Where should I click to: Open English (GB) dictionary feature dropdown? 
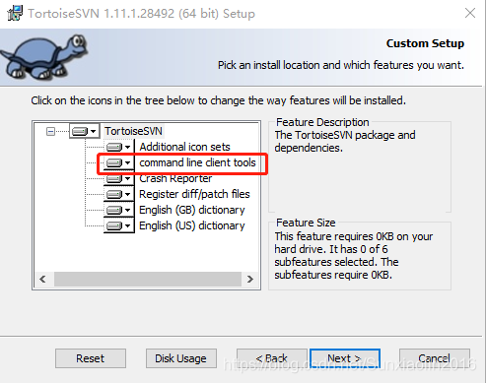tap(119, 210)
